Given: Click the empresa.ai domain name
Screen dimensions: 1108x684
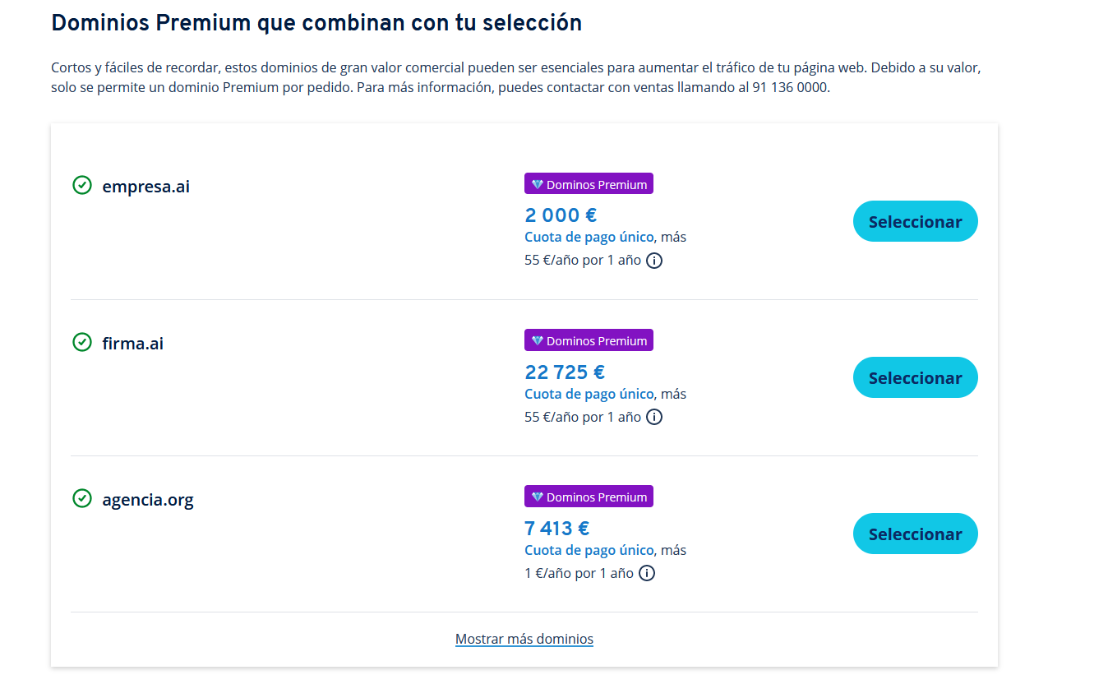Looking at the screenshot, I should [145, 186].
